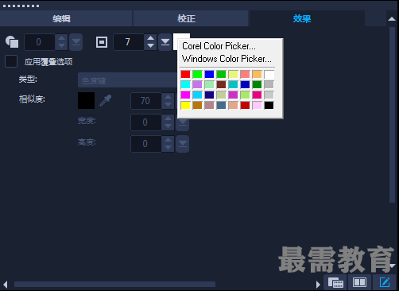Open the 高度 slider dropdown button
Image resolution: width=399 pixels, height=291 pixels.
(x=183, y=144)
